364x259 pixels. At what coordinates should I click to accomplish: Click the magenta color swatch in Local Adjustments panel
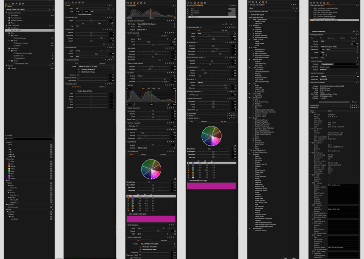point(211,186)
